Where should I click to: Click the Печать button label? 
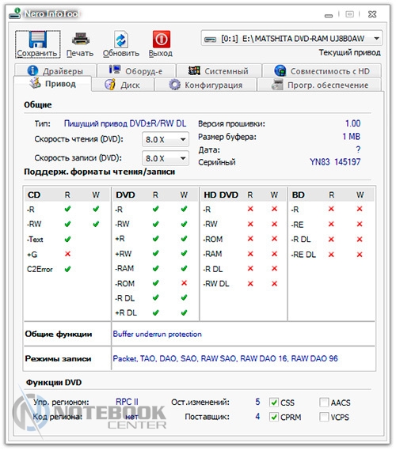click(x=80, y=53)
